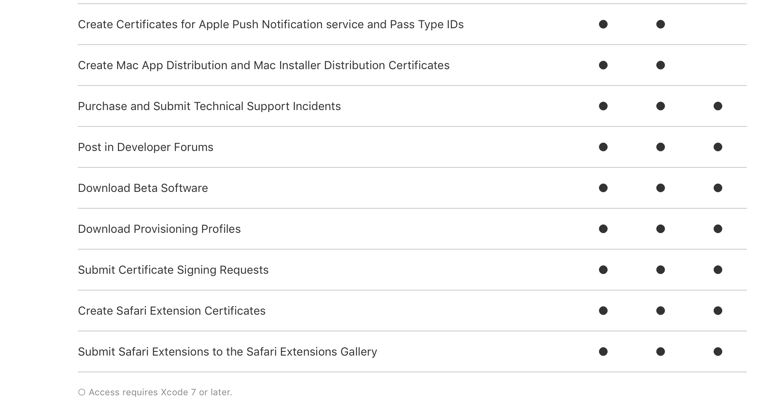Click the second dot in the Apple Push Notification row
Screen dimensions: 769x401
660,24
